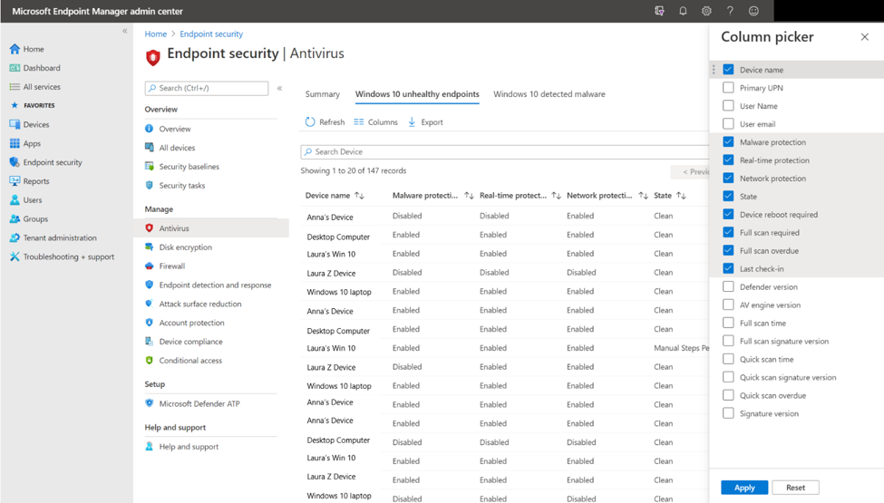Collapse the blade menu next to search
The image size is (884, 503).
click(279, 88)
